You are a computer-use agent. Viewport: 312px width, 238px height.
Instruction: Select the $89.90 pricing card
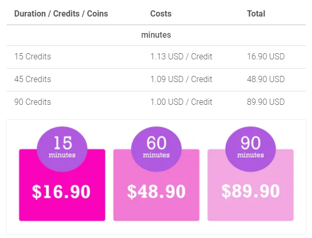[251, 185]
